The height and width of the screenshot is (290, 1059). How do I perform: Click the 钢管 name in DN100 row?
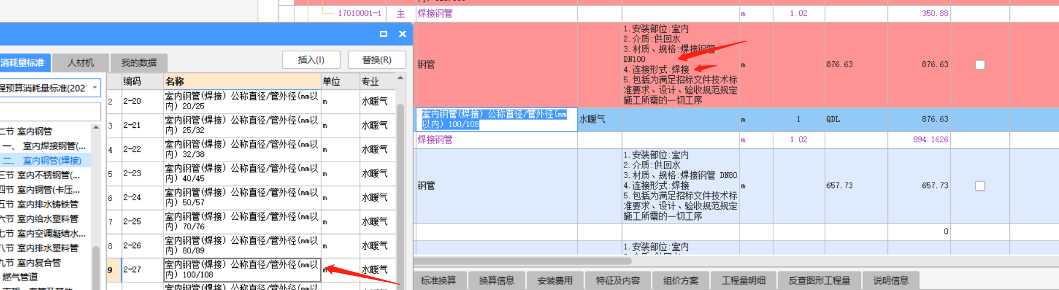pos(426,64)
